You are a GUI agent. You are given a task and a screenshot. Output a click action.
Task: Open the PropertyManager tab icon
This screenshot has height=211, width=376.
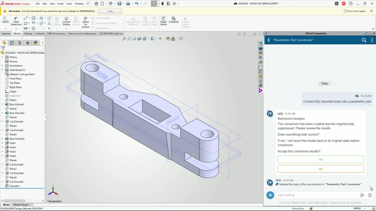click(12, 43)
